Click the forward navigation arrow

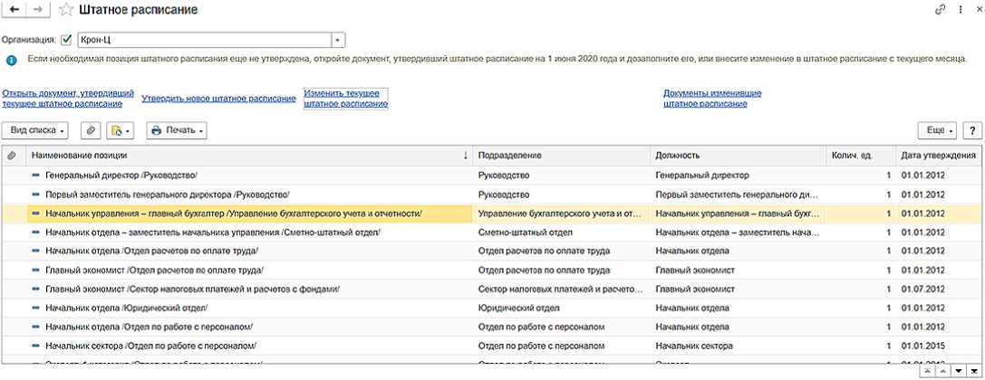click(37, 9)
